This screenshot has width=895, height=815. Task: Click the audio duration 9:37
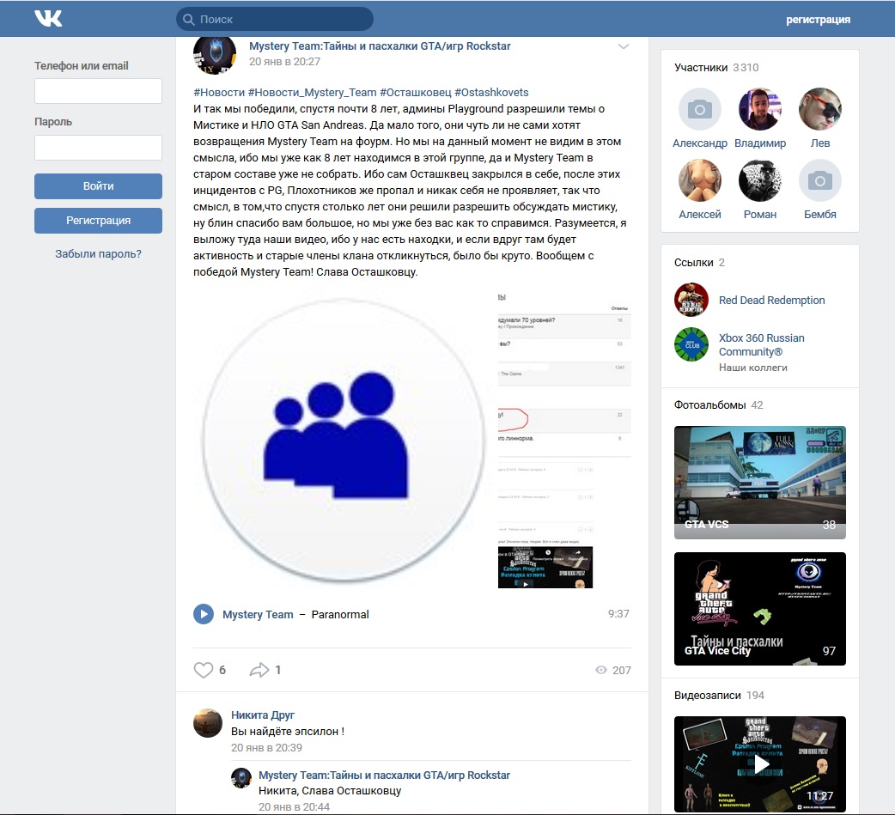618,614
